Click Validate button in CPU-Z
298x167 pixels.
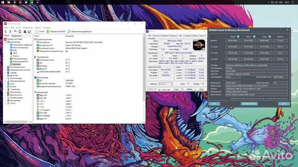pyautogui.click(x=190, y=89)
